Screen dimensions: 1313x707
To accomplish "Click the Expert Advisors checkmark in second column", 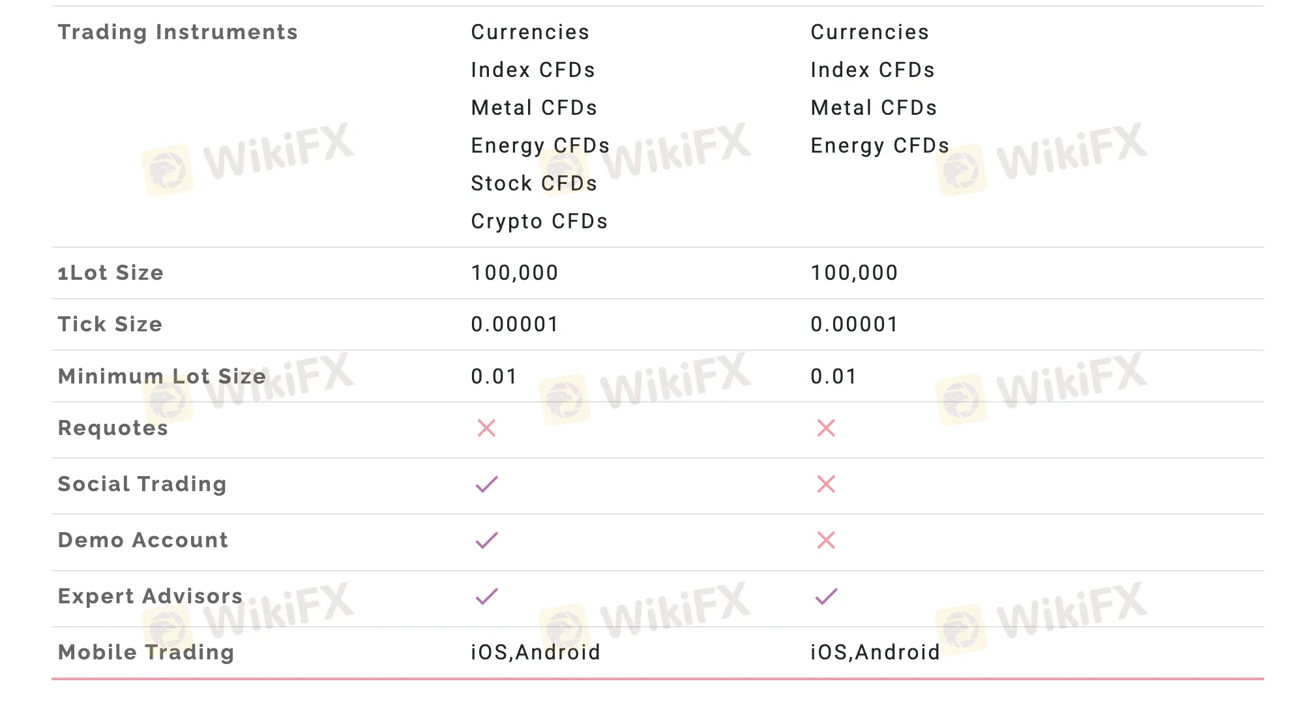I will [826, 596].
